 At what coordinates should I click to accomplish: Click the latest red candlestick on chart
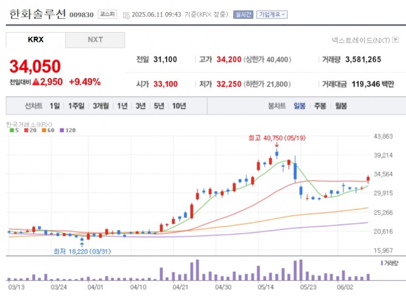pos(368,179)
